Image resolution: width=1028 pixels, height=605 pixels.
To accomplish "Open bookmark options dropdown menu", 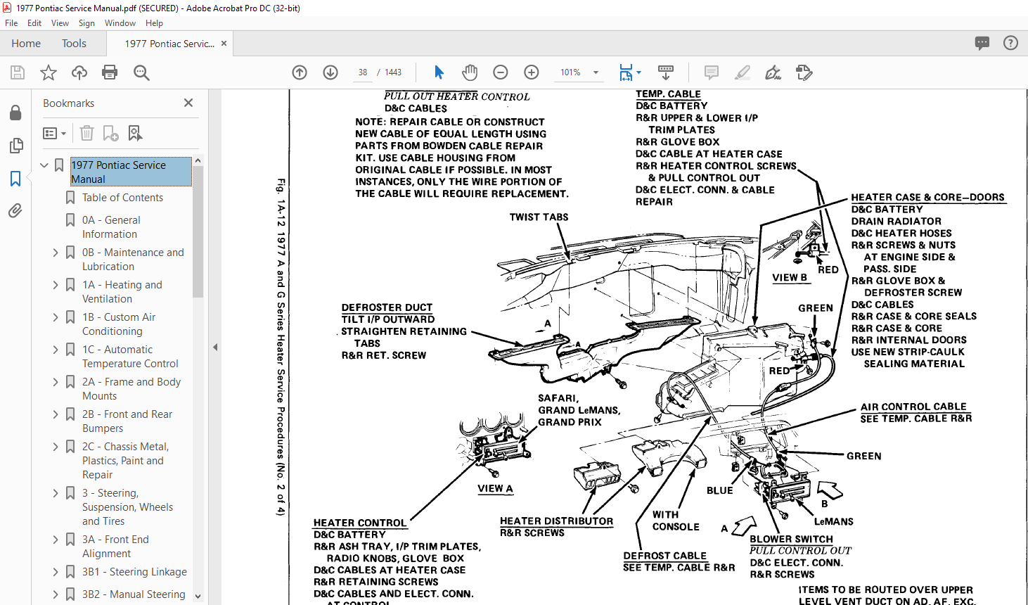I will click(54, 133).
